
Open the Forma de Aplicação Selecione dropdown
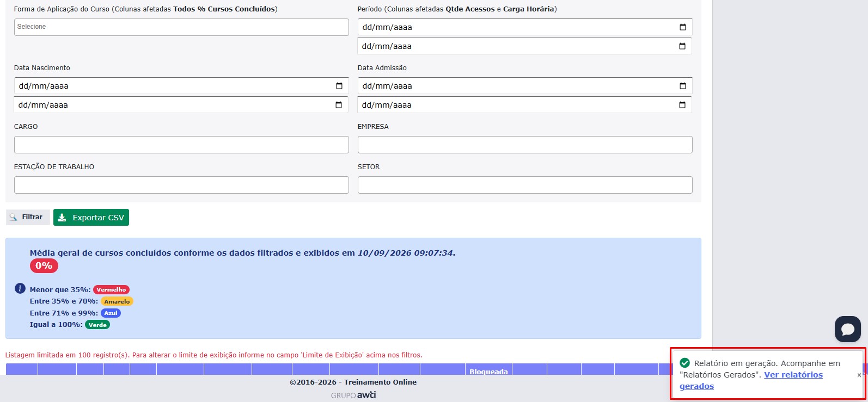coord(181,27)
